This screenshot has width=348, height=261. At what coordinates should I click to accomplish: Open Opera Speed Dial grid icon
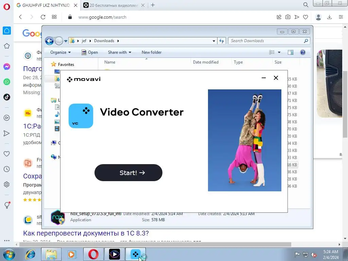click(x=54, y=17)
